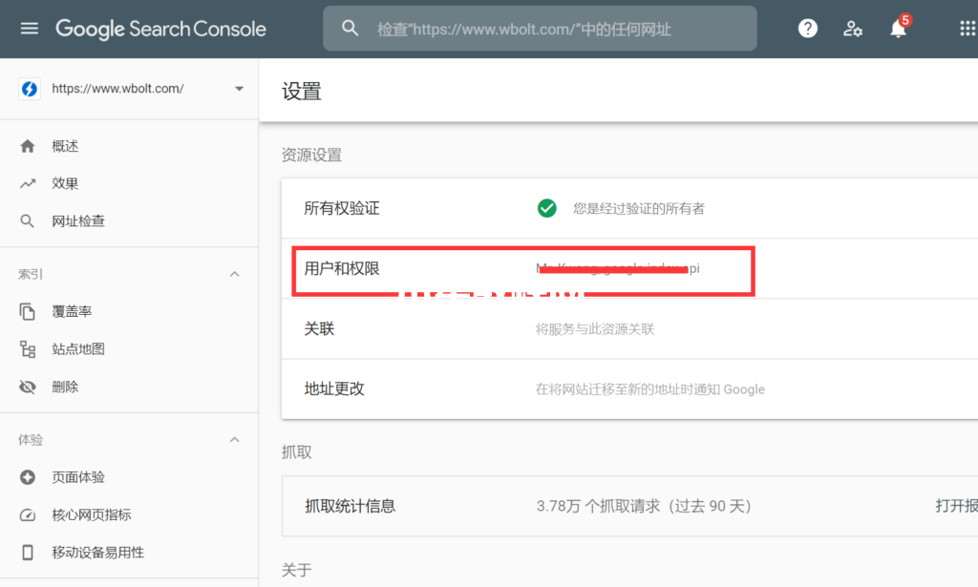
Task: Click the https://www.wbolt.com/ property name
Action: coord(117,89)
